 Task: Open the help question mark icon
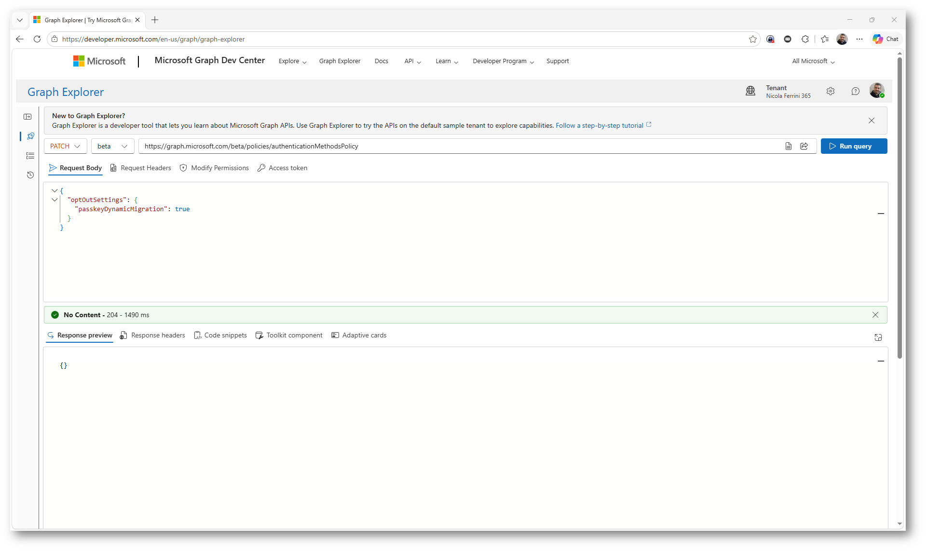pos(856,91)
